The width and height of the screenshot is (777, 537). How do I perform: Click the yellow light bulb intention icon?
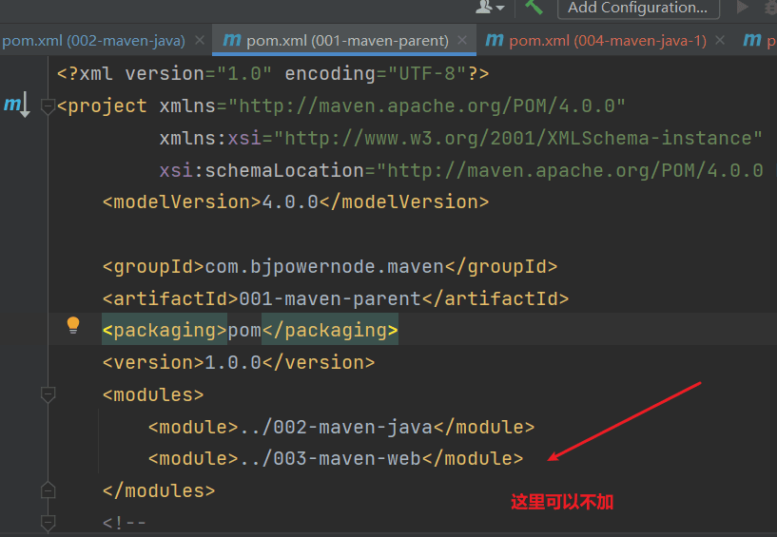click(x=73, y=325)
